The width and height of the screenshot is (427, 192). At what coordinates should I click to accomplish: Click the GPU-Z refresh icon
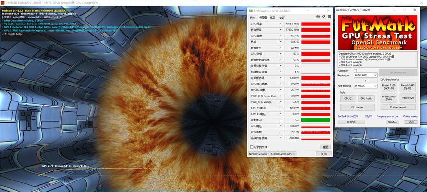point(324,17)
